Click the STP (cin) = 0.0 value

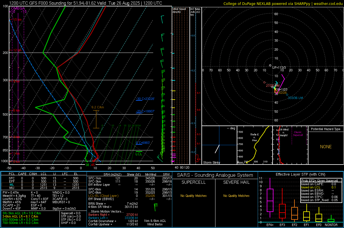tap(71, 216)
